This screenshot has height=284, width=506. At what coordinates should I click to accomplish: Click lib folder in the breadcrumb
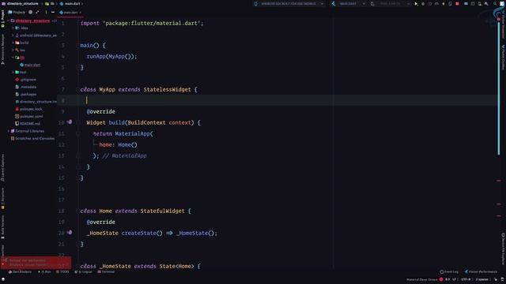point(50,4)
